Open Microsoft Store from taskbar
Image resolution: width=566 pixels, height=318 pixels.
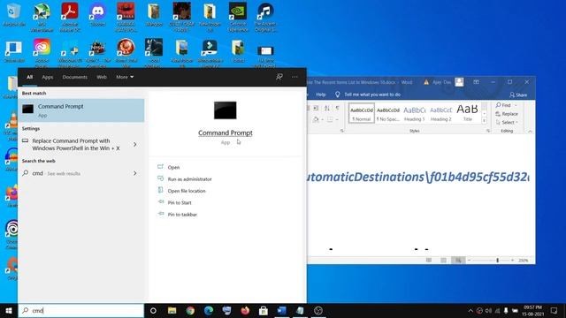click(x=264, y=310)
